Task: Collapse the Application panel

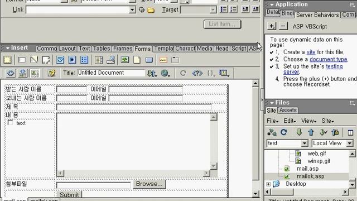Action: click(x=272, y=4)
